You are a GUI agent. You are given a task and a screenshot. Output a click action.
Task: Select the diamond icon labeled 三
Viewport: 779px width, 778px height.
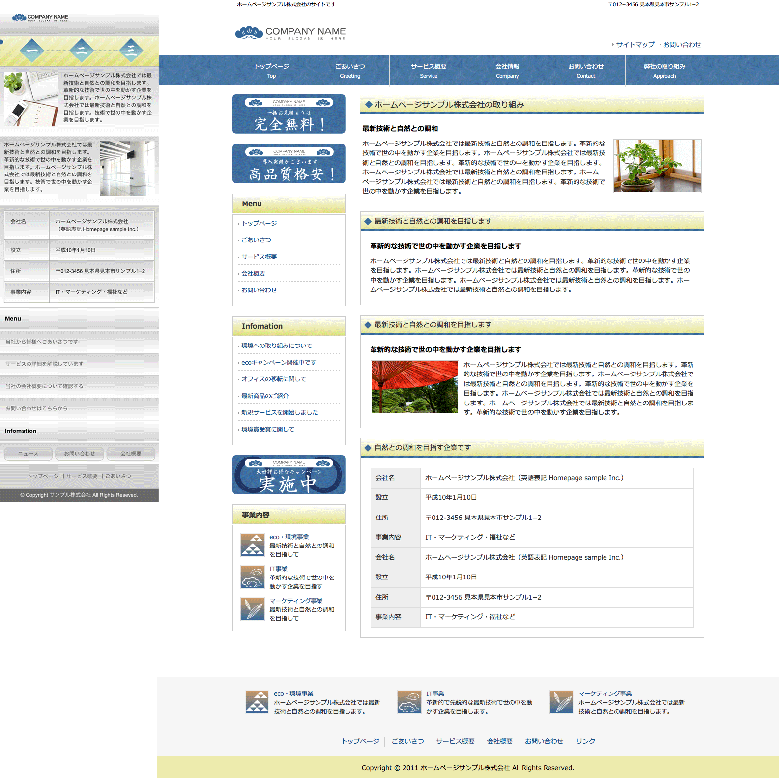[x=131, y=50]
